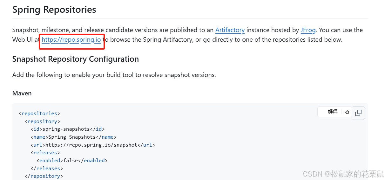Image resolution: width=385 pixels, height=180 pixels.
Task: Click the CSDN watermark text
Action: tap(343, 174)
